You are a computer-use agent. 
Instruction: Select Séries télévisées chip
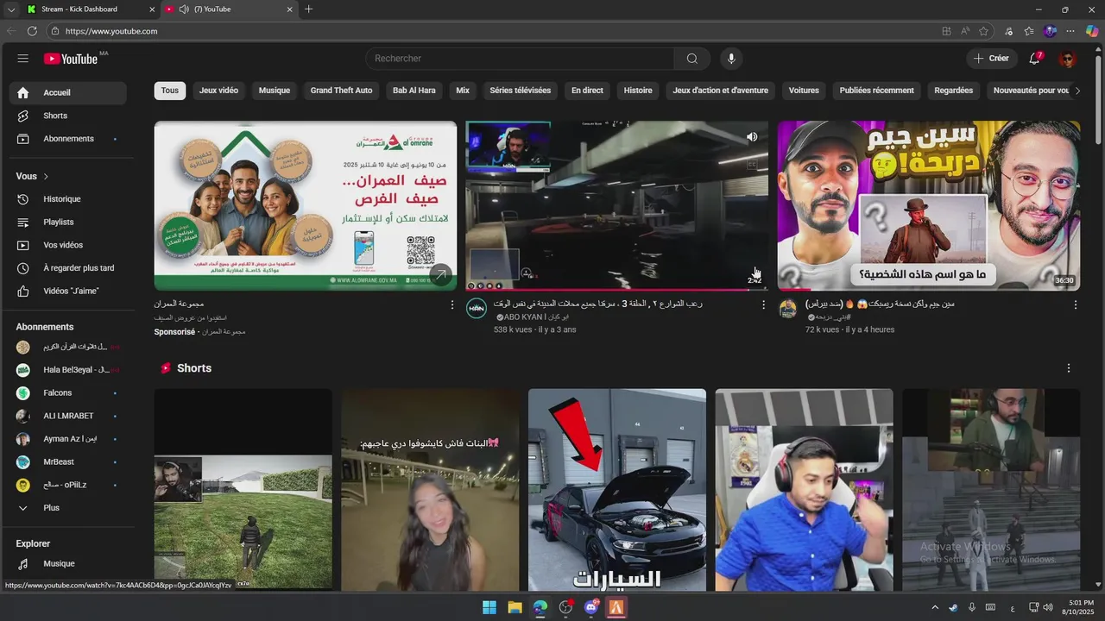tap(520, 91)
